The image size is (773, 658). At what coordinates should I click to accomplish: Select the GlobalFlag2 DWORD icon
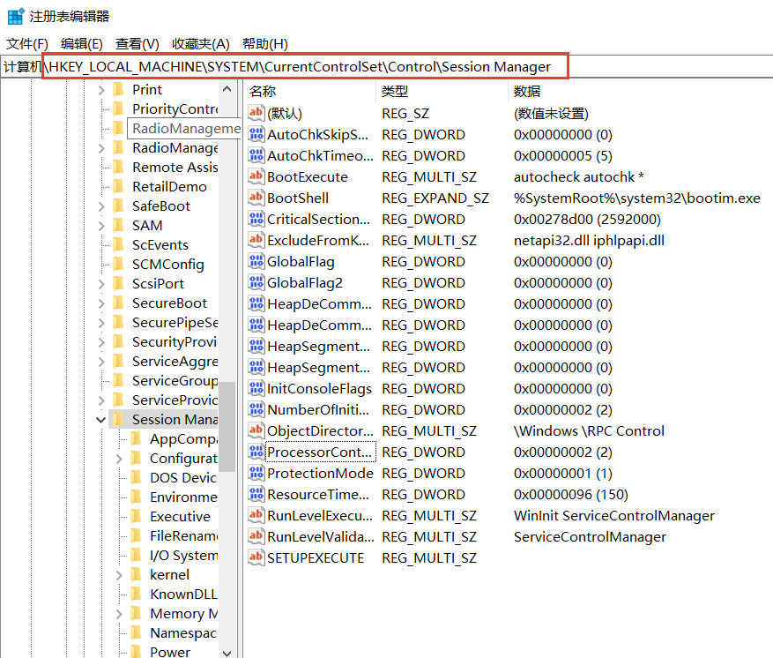(256, 282)
